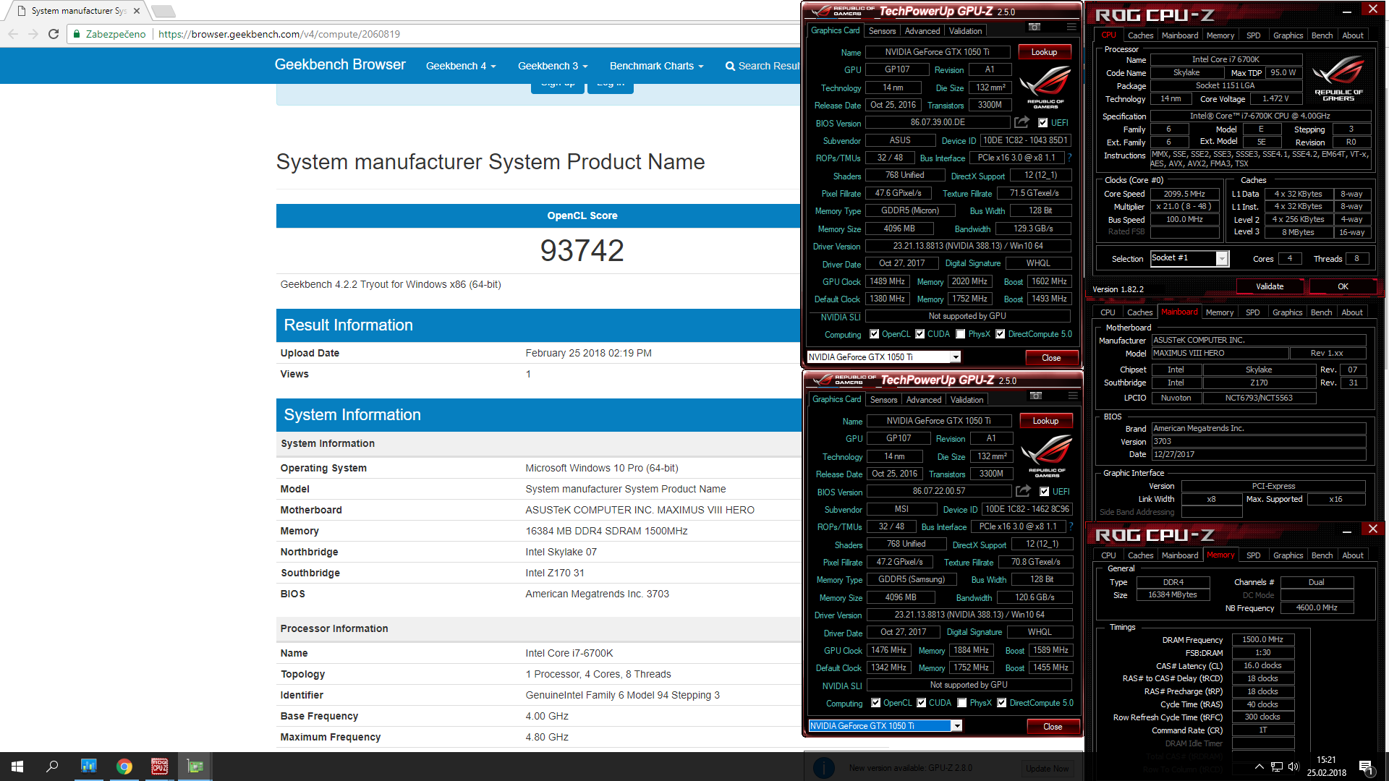Open About tab in top CPU-Z window
Viewport: 1389px width, 781px height.
point(1352,35)
